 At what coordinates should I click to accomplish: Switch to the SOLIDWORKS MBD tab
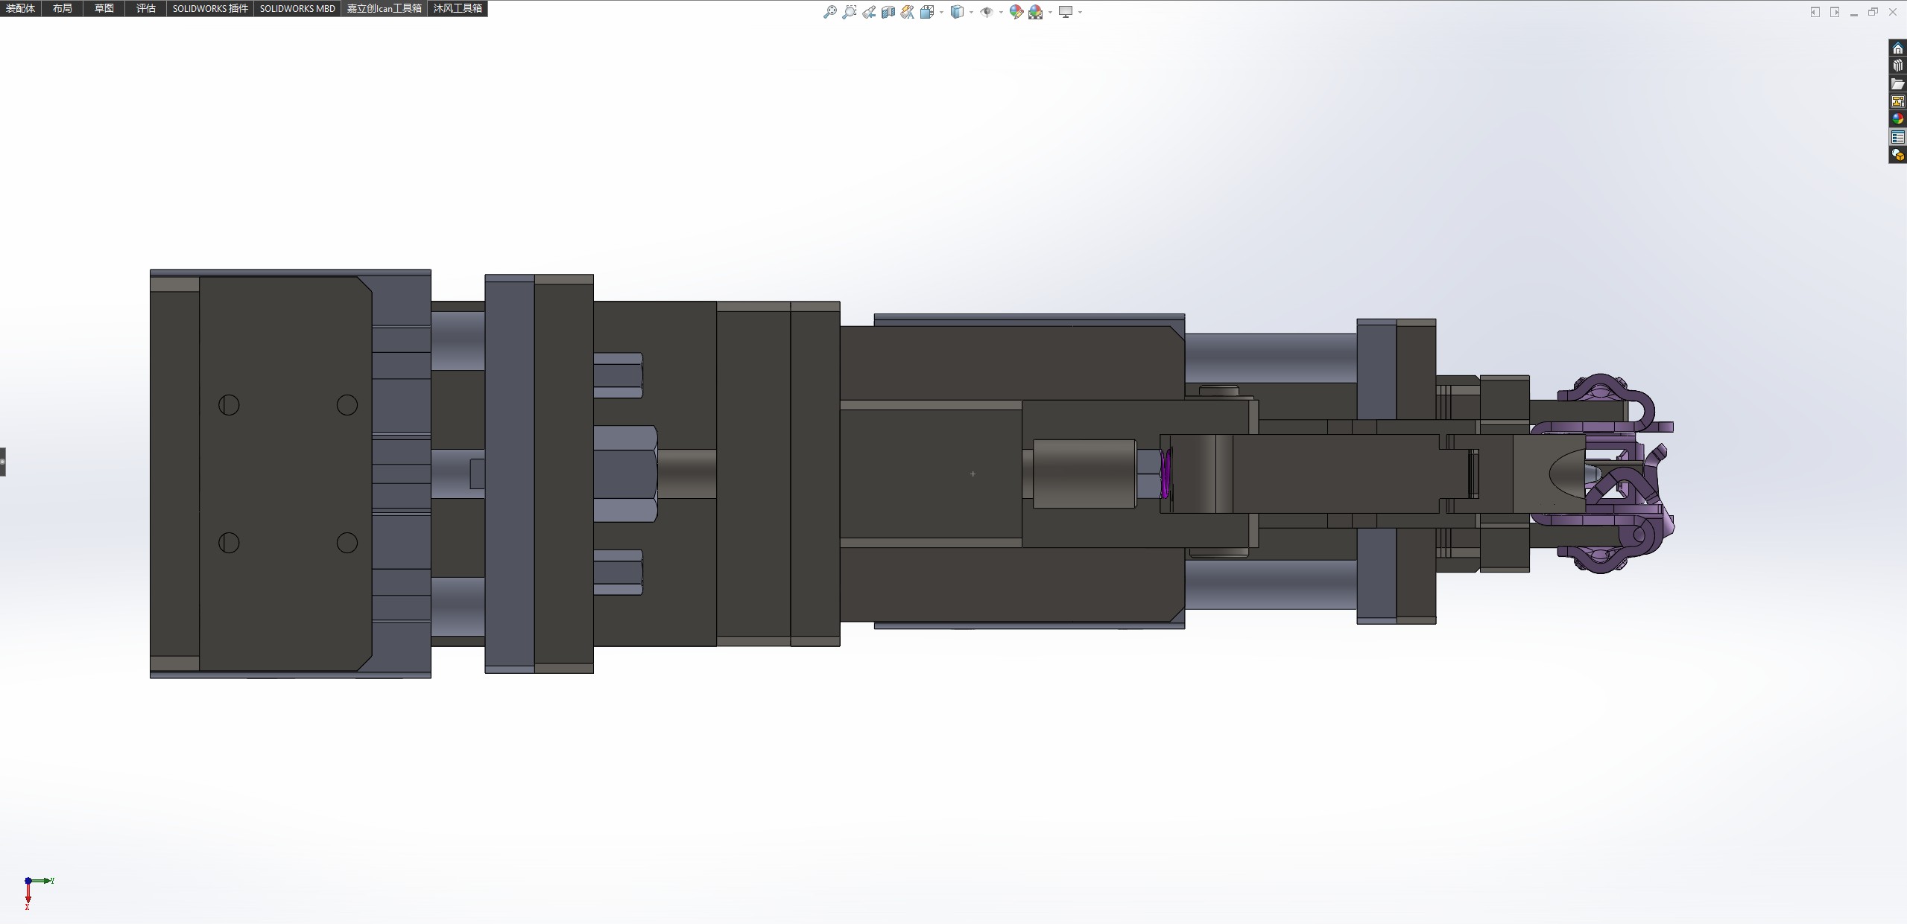(297, 8)
